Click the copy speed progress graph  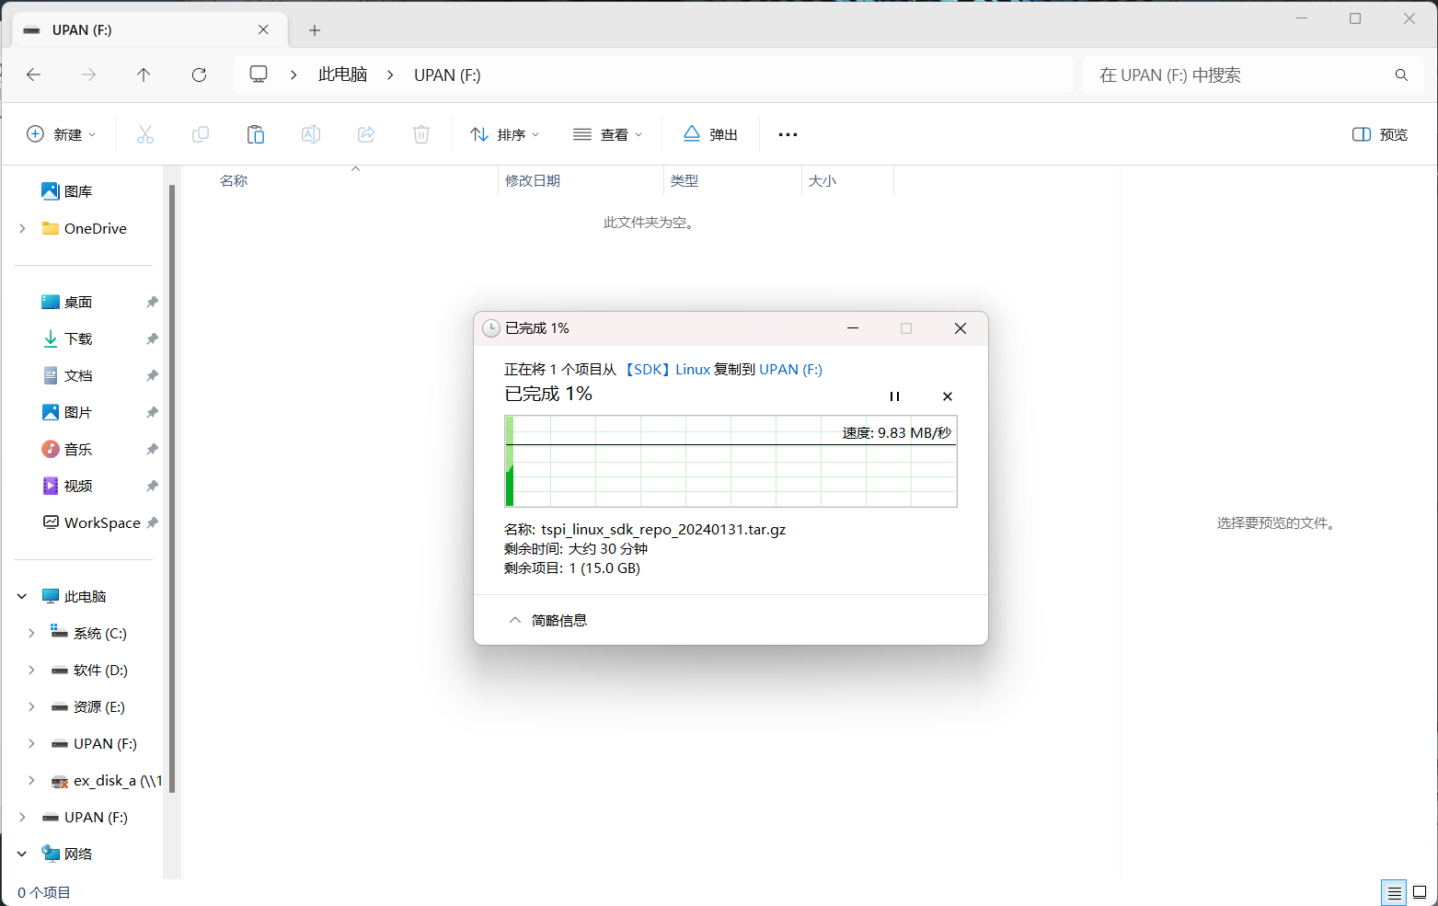click(x=731, y=461)
